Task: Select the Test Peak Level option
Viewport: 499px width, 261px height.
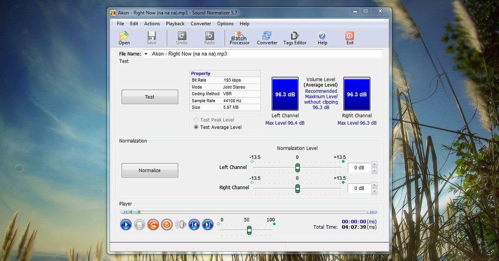Action: [195, 120]
